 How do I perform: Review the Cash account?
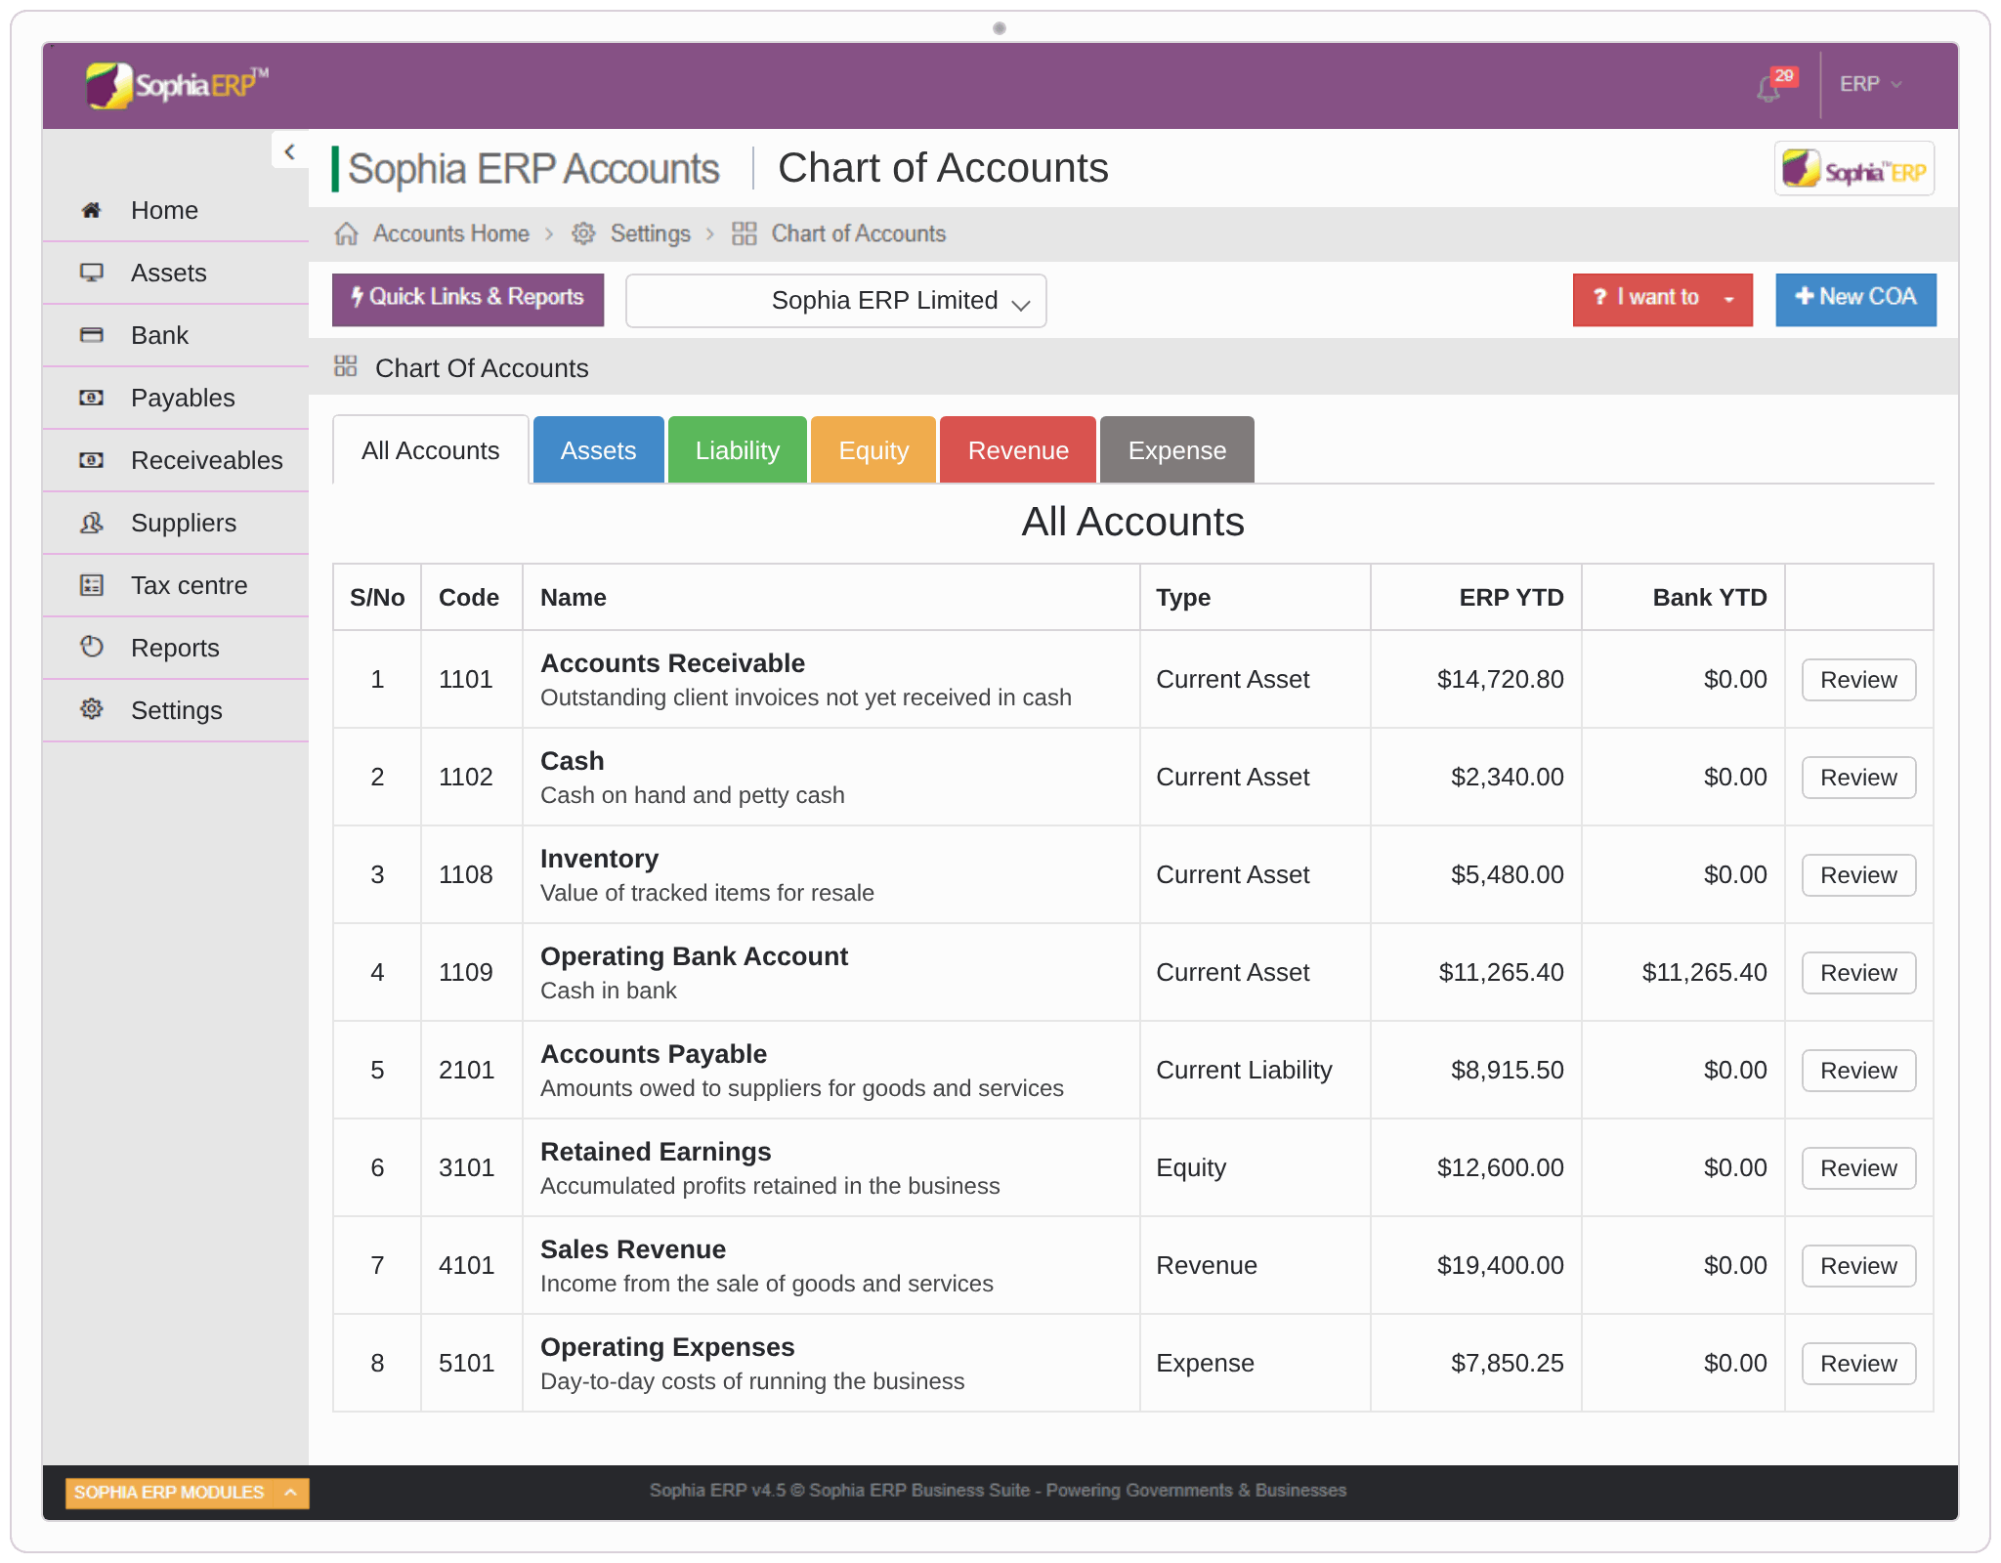(1858, 778)
